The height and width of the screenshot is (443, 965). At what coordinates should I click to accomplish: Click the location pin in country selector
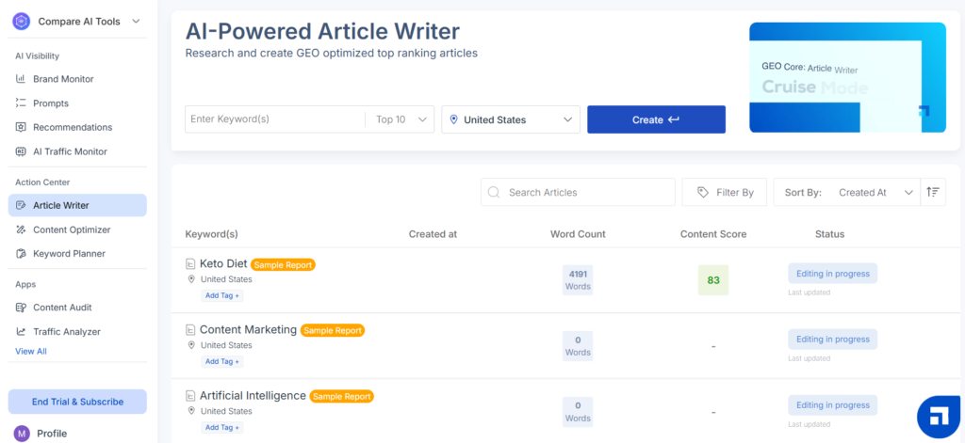[x=453, y=119]
